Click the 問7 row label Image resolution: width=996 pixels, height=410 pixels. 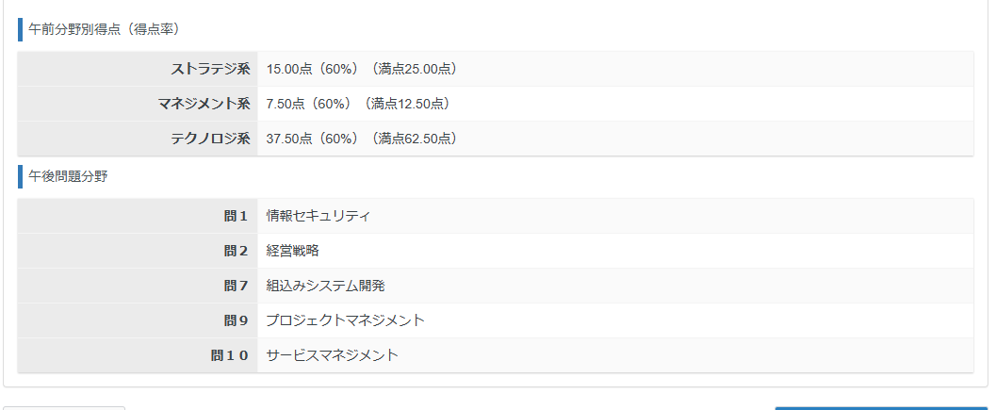[x=236, y=286]
